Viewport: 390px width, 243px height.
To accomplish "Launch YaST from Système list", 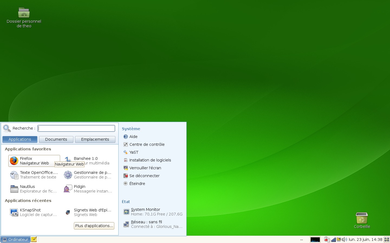I will pos(131,152).
